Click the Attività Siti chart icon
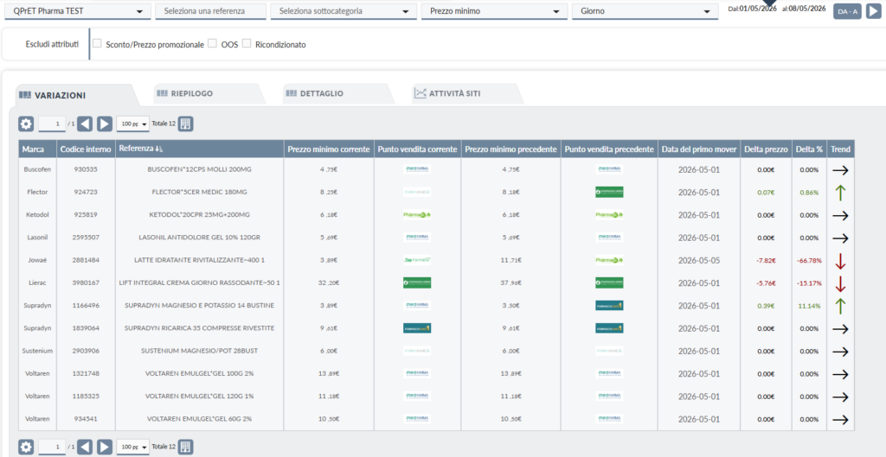886x457 pixels. coord(420,93)
